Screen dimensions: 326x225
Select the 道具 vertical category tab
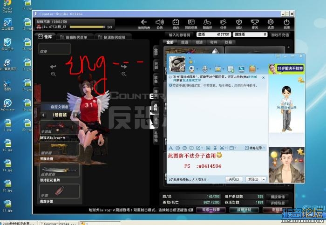click(156, 107)
